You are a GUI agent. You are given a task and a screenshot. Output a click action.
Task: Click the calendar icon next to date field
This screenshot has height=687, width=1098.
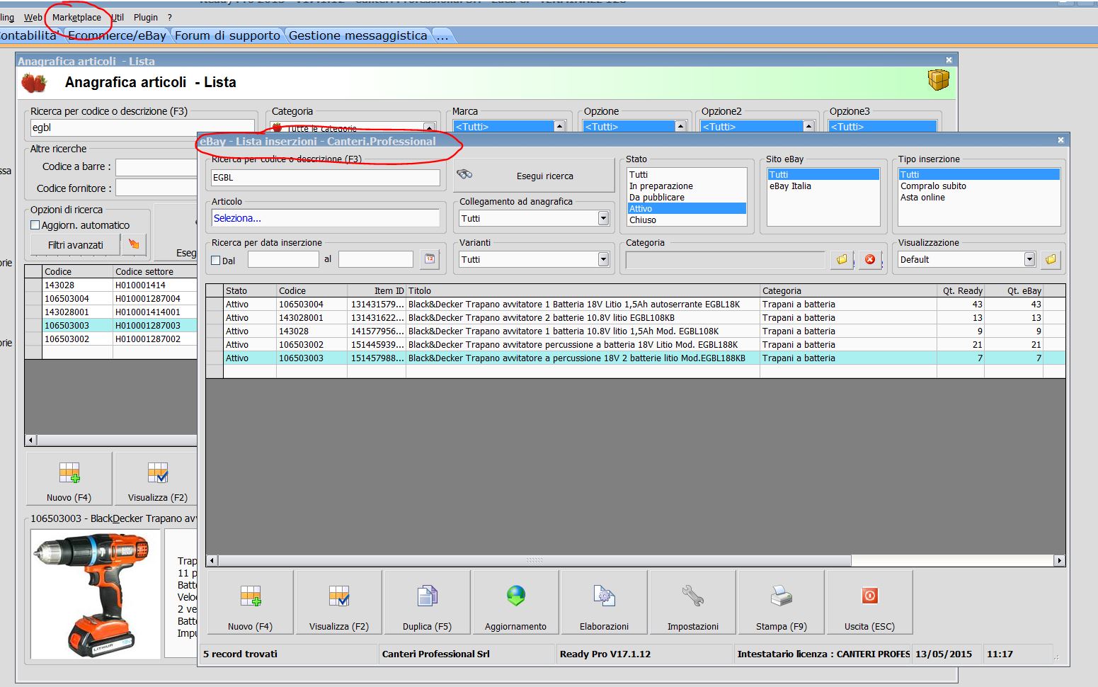point(430,259)
